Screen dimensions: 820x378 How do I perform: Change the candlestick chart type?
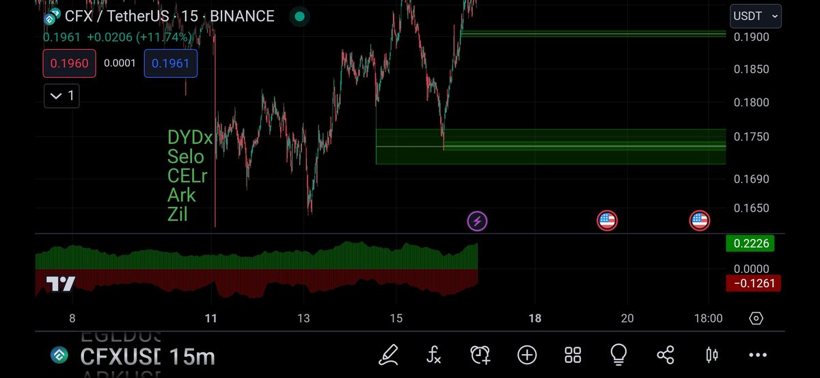click(711, 354)
